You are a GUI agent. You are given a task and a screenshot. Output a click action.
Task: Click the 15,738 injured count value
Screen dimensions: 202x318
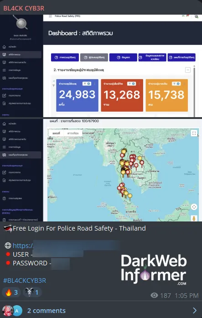coord(166,95)
